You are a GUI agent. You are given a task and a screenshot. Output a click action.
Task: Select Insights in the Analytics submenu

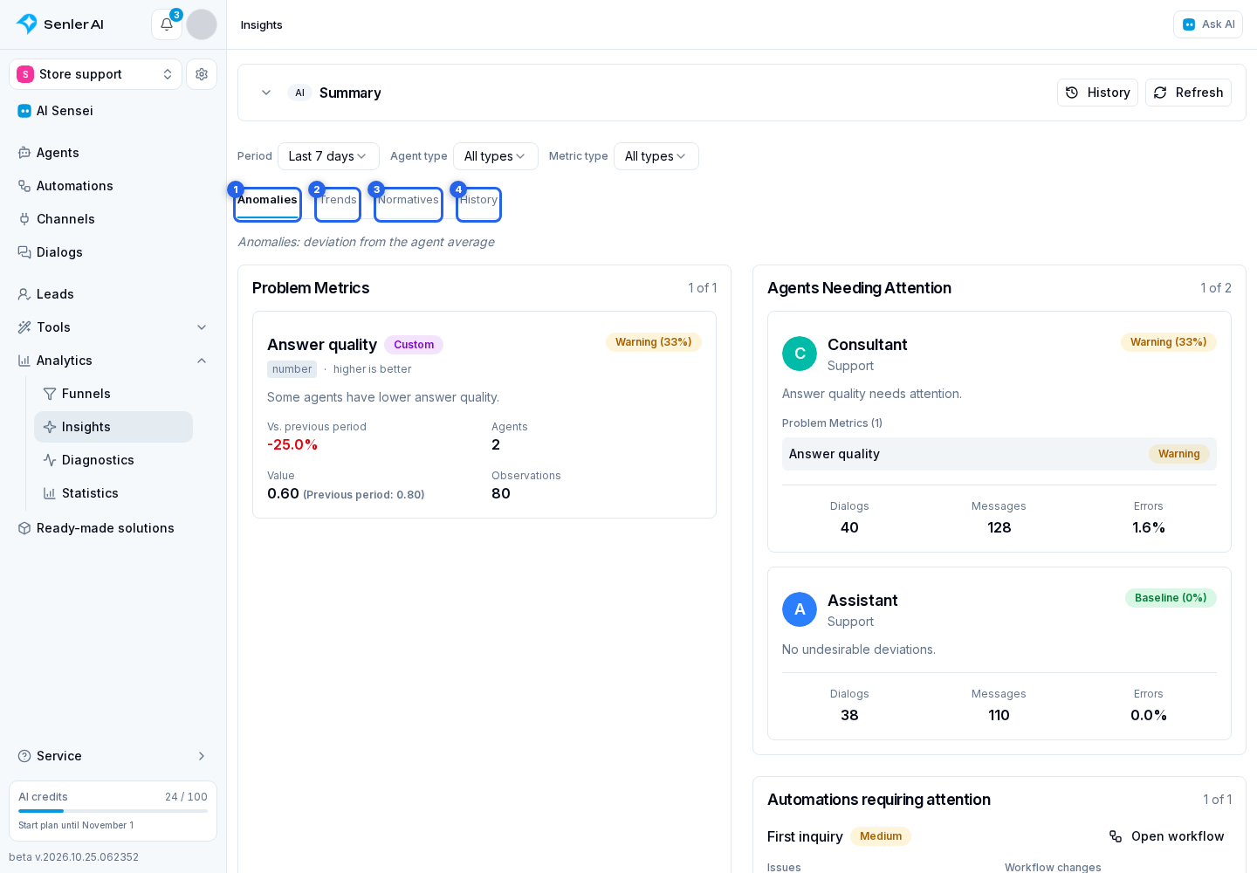tap(113, 427)
